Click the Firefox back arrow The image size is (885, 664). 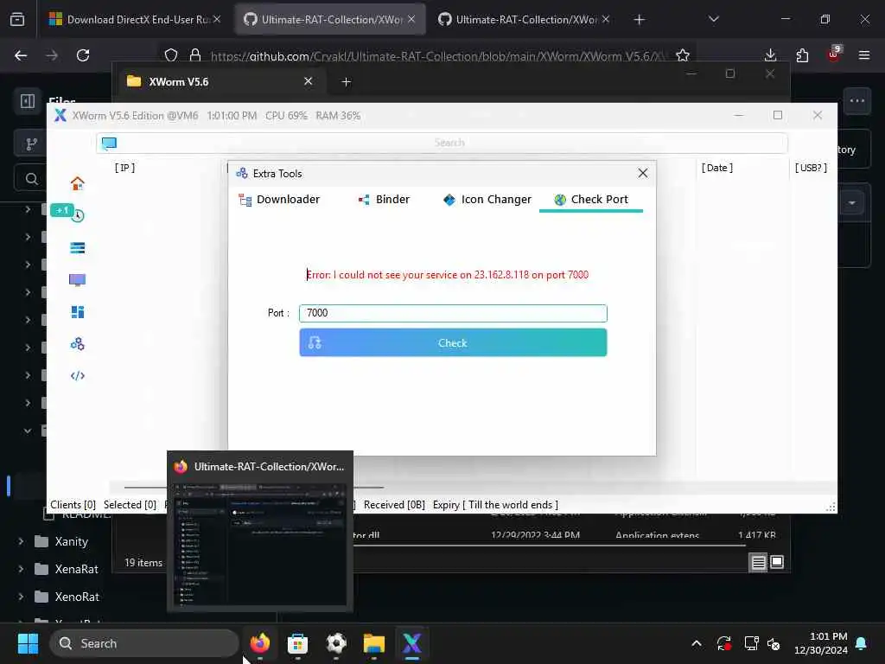point(21,55)
